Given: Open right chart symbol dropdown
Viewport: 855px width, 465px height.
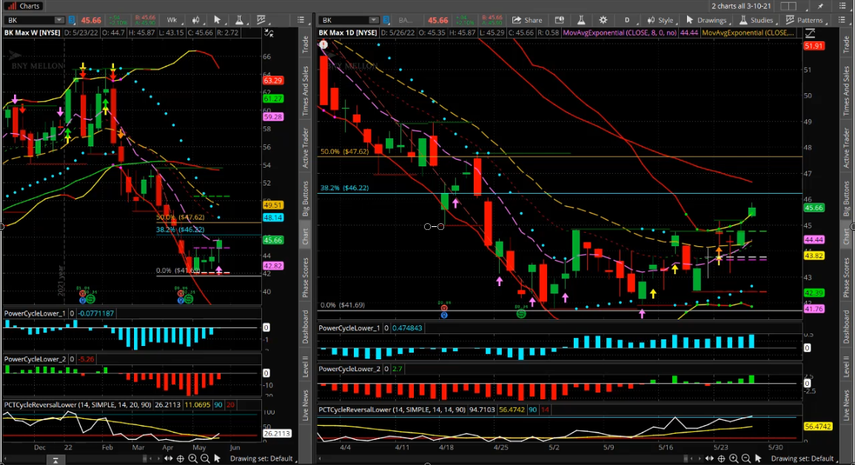Looking at the screenshot, I should [x=374, y=20].
